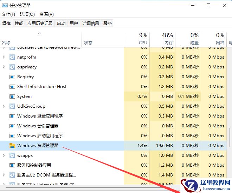Click the 服务和控制器应用 icon
The image size is (232, 193).
(x=12, y=165)
